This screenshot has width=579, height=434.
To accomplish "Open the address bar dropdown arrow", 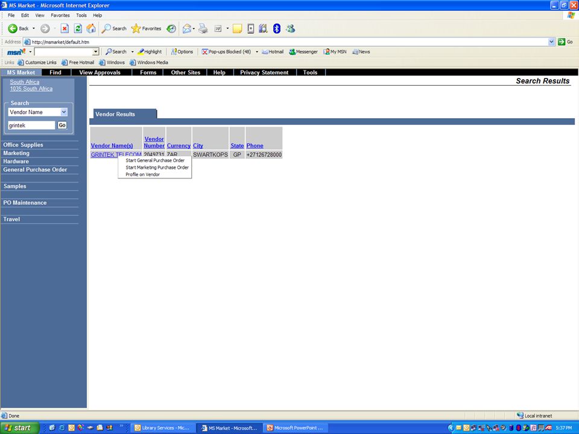I will tap(551, 42).
